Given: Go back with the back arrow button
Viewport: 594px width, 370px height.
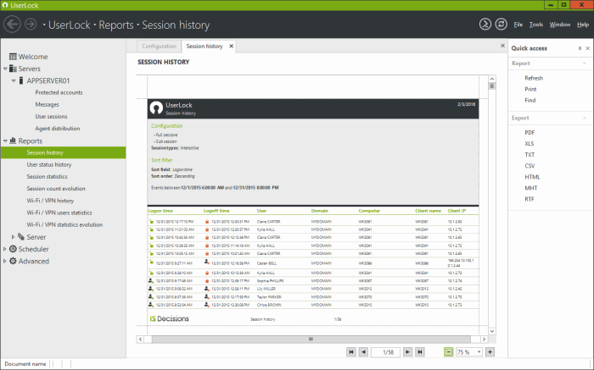Looking at the screenshot, I should click(x=12, y=25).
